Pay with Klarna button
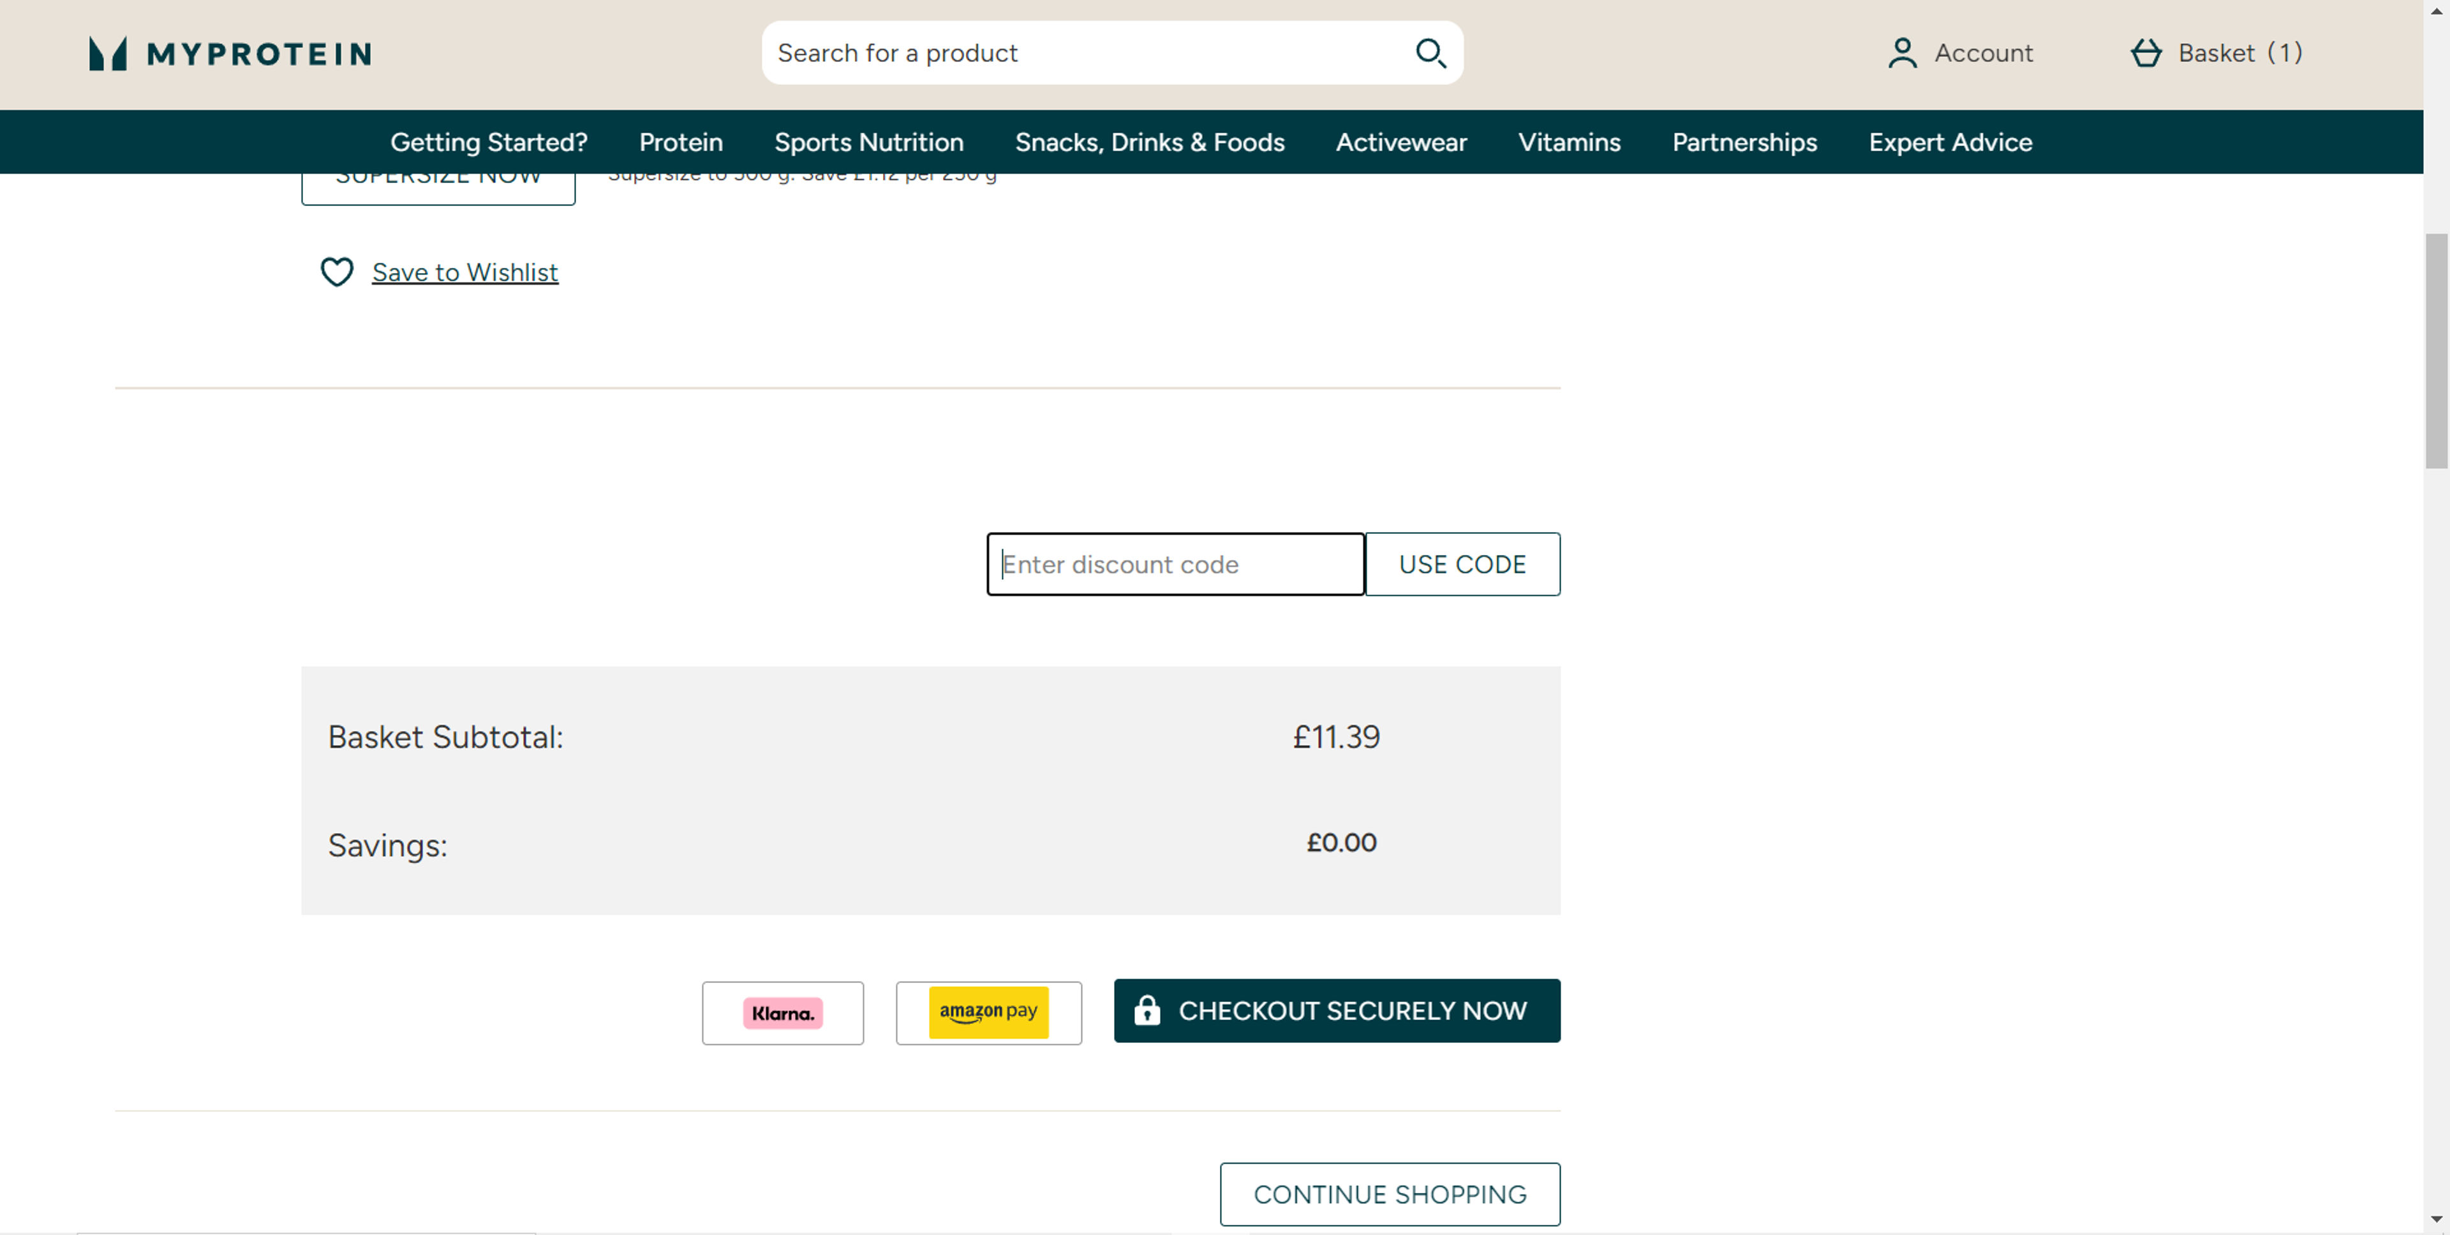Viewport: 2450px width, 1235px height. (x=783, y=1014)
